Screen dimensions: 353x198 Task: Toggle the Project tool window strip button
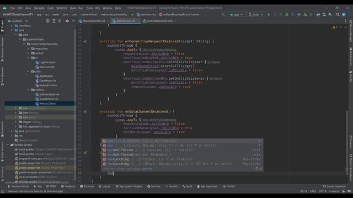(2, 26)
